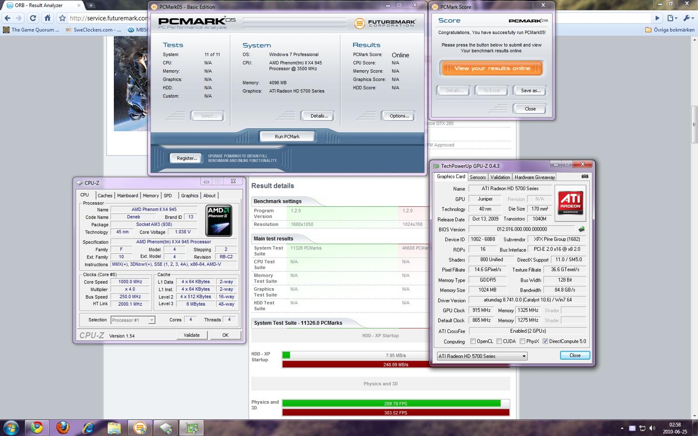Viewport: 698px width, 436px height.
Task: Switch to PCMark05 on the taskbar
Action: click(140, 428)
